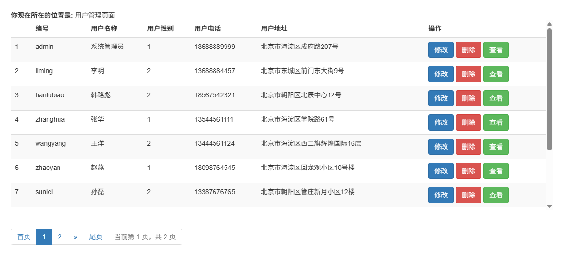Edit wangyang user with 修改
This screenshot has height=253, width=567.
[x=441, y=147]
